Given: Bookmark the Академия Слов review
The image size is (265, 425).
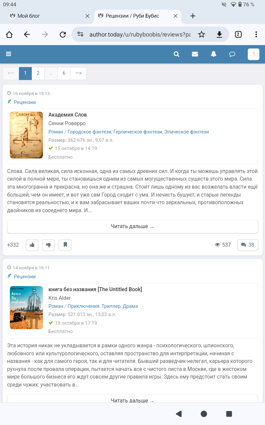Looking at the screenshot, I should pyautogui.click(x=65, y=245).
